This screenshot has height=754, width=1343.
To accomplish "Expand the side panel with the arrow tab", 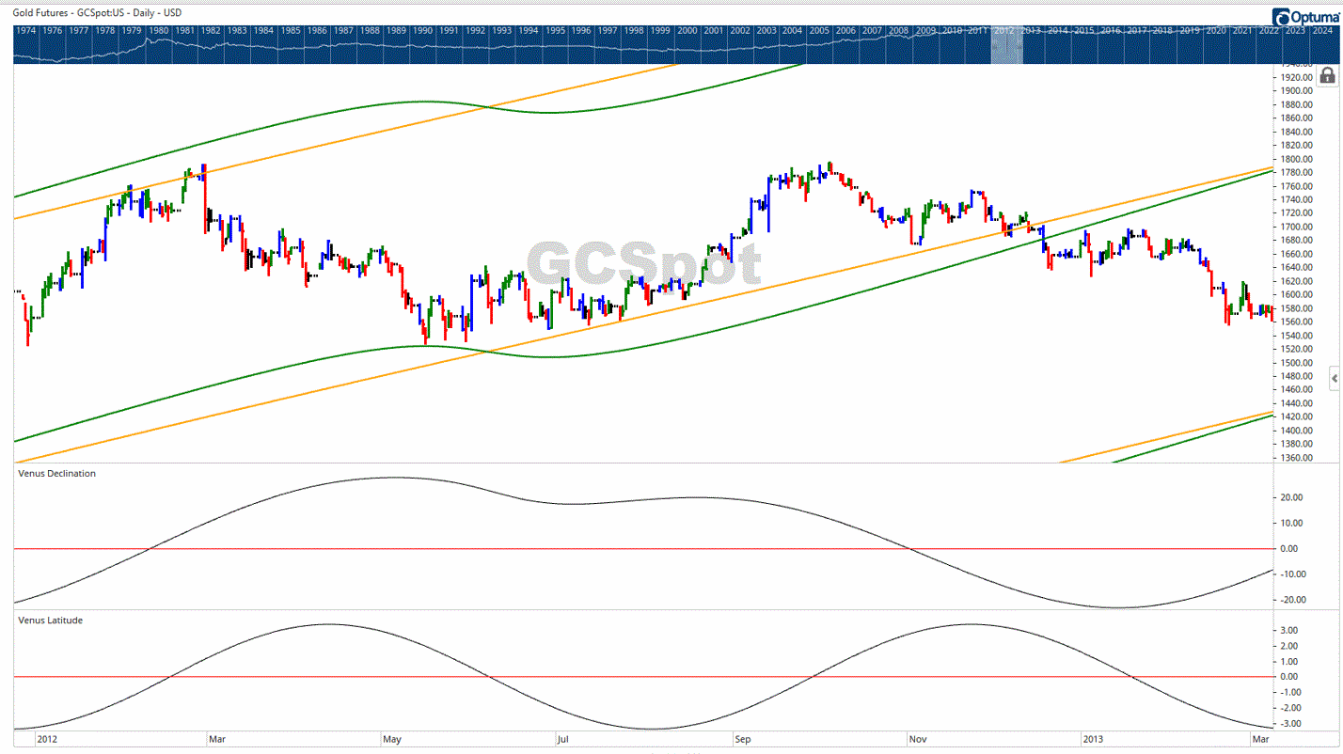I will tap(1335, 378).
